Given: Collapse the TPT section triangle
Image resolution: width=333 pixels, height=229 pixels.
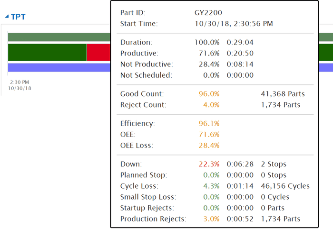Looking at the screenshot, I should [x=7, y=16].
